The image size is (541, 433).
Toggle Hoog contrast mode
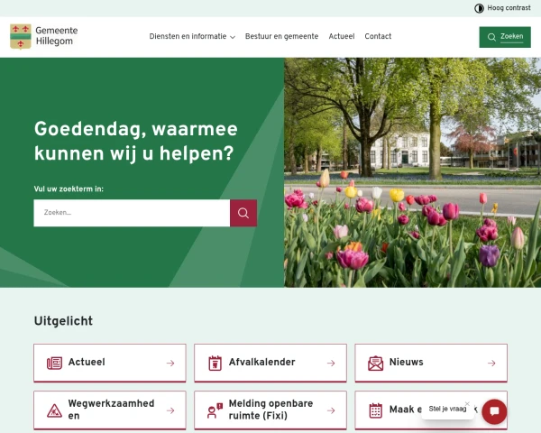[502, 8]
